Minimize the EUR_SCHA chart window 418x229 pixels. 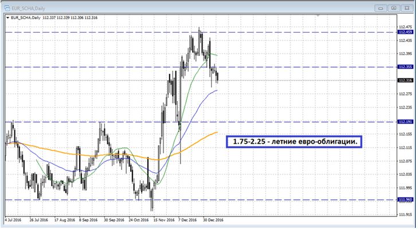(381, 8)
